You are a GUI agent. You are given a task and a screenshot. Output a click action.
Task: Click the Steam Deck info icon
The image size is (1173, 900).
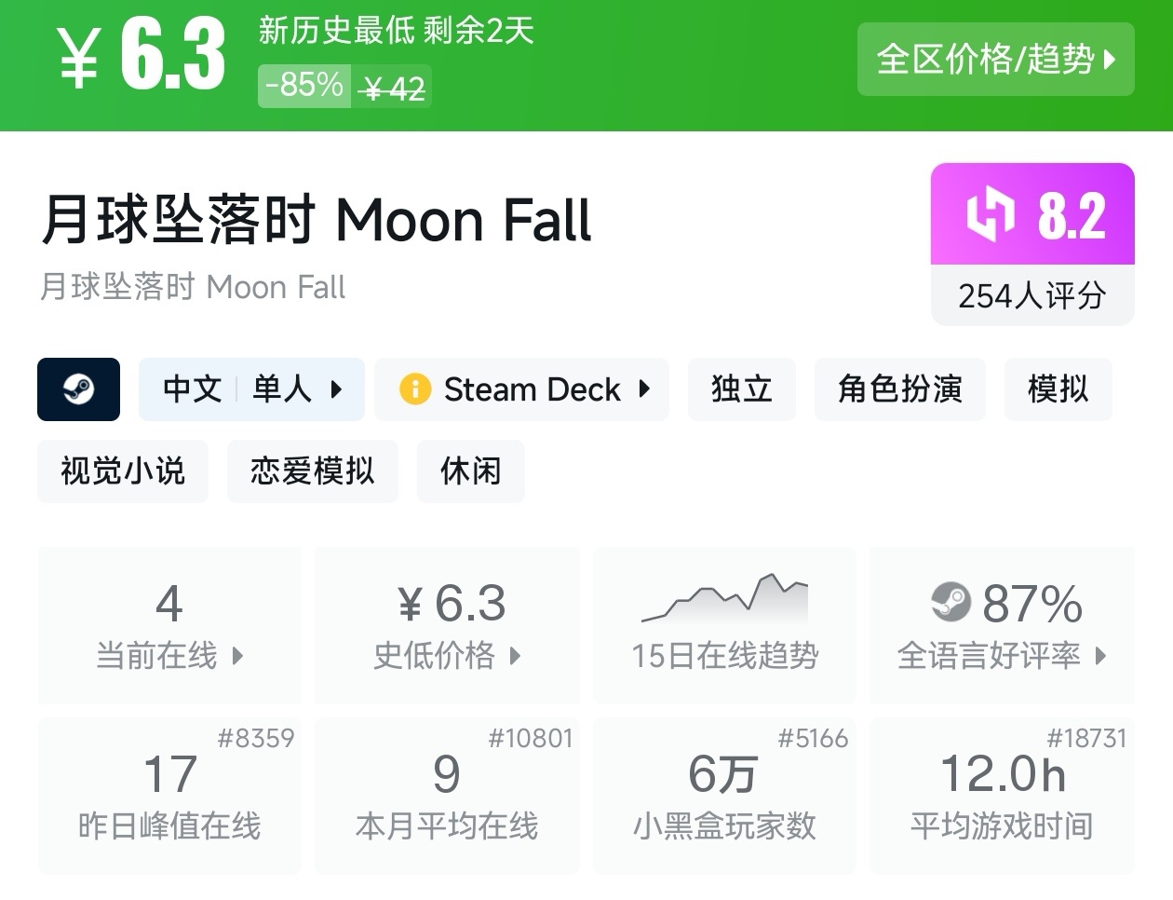[x=415, y=389]
